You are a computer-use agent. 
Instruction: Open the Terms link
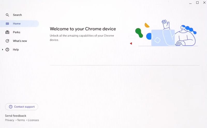[21, 120]
